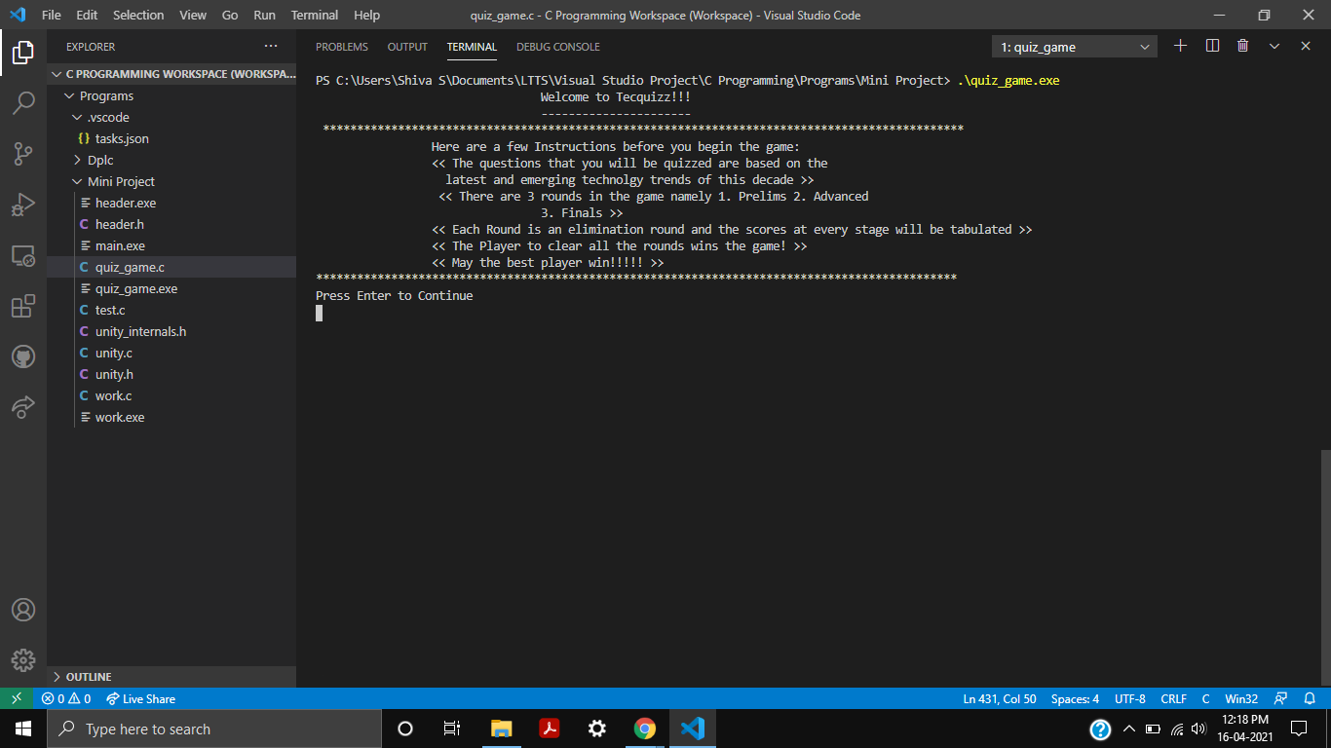Screen dimensions: 1331x748
Task: Open the Terminal menu
Action: [x=315, y=15]
